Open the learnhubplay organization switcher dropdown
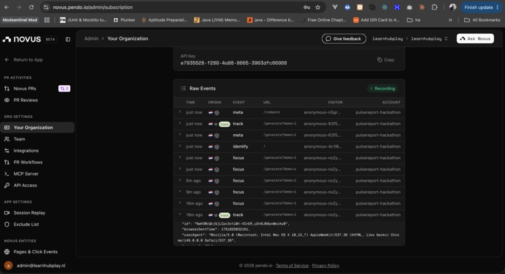The image size is (505, 274). click(x=429, y=39)
